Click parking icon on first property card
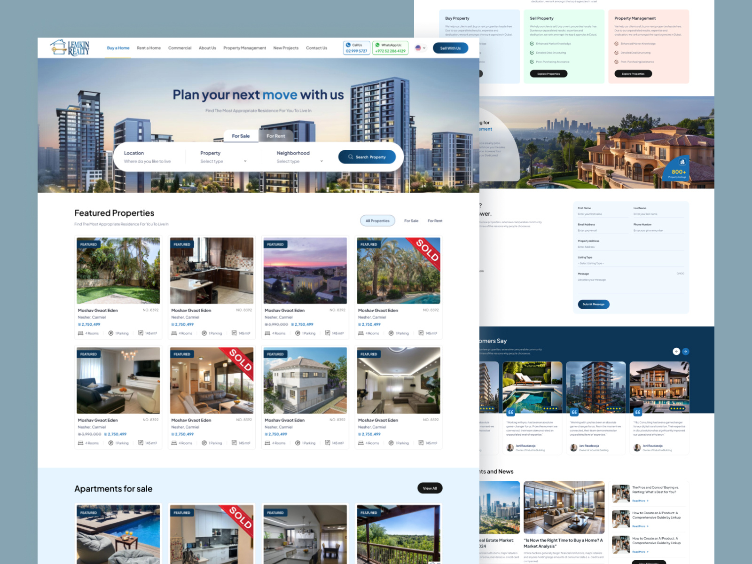 (x=111, y=333)
